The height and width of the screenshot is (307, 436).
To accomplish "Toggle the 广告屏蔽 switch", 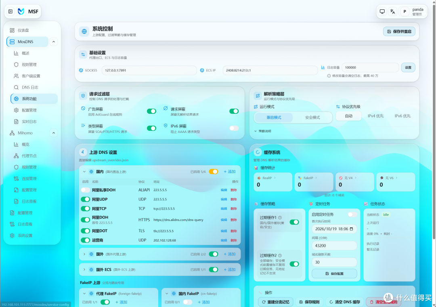I will coord(151,111).
